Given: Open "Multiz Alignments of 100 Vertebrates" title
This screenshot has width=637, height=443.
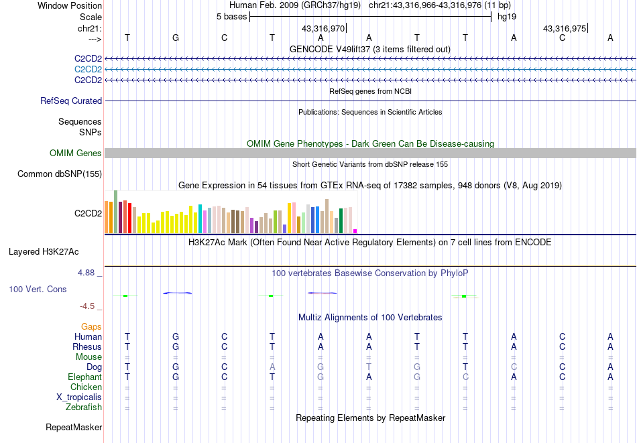Looking at the screenshot, I should [x=370, y=318].
